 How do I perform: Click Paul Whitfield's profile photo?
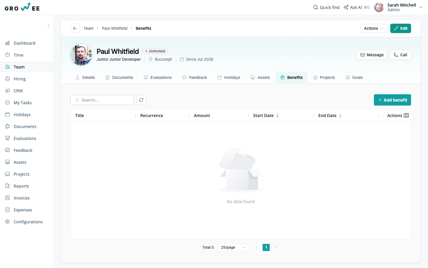(81, 55)
